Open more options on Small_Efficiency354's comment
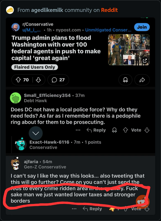This screenshot has width=161, height=221. (x=78, y=130)
